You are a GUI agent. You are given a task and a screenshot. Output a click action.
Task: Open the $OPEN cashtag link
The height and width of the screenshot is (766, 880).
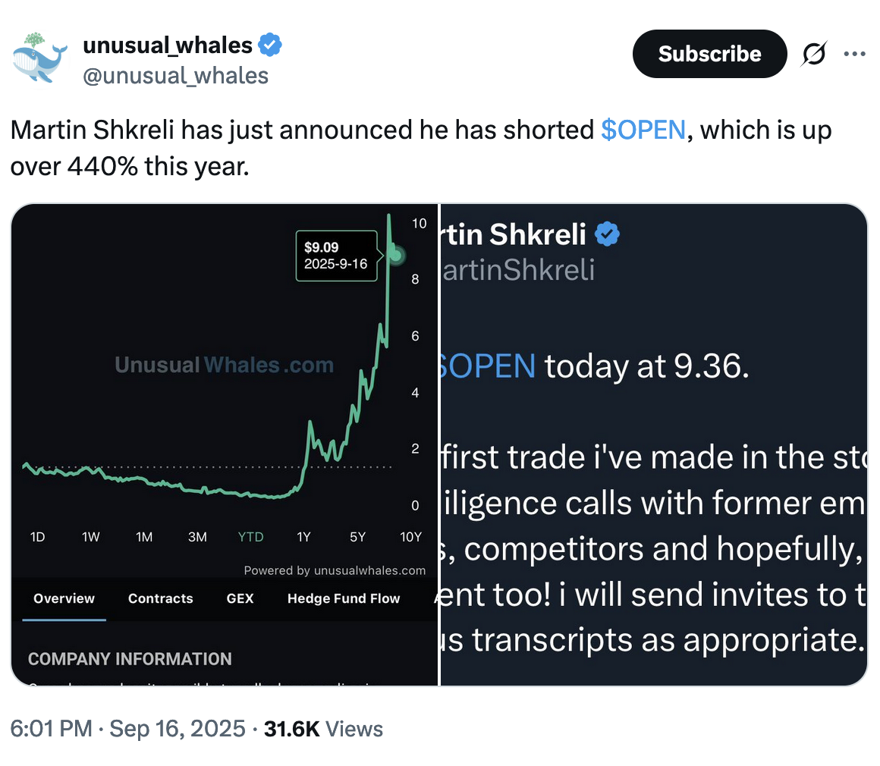(x=643, y=130)
